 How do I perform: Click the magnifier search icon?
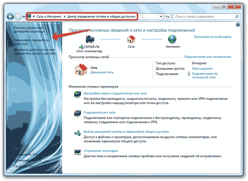click(x=237, y=17)
